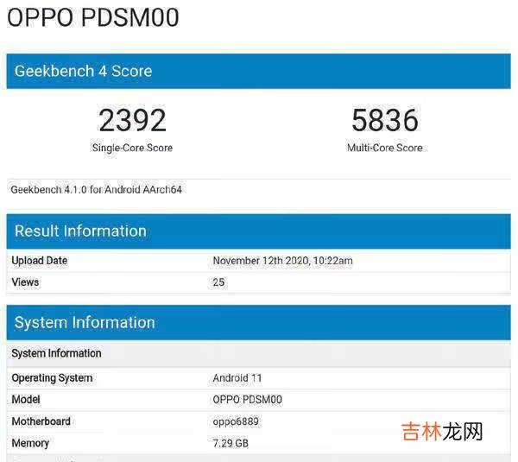
Task: Click the 5836 multi-core score number
Action: 384,121
